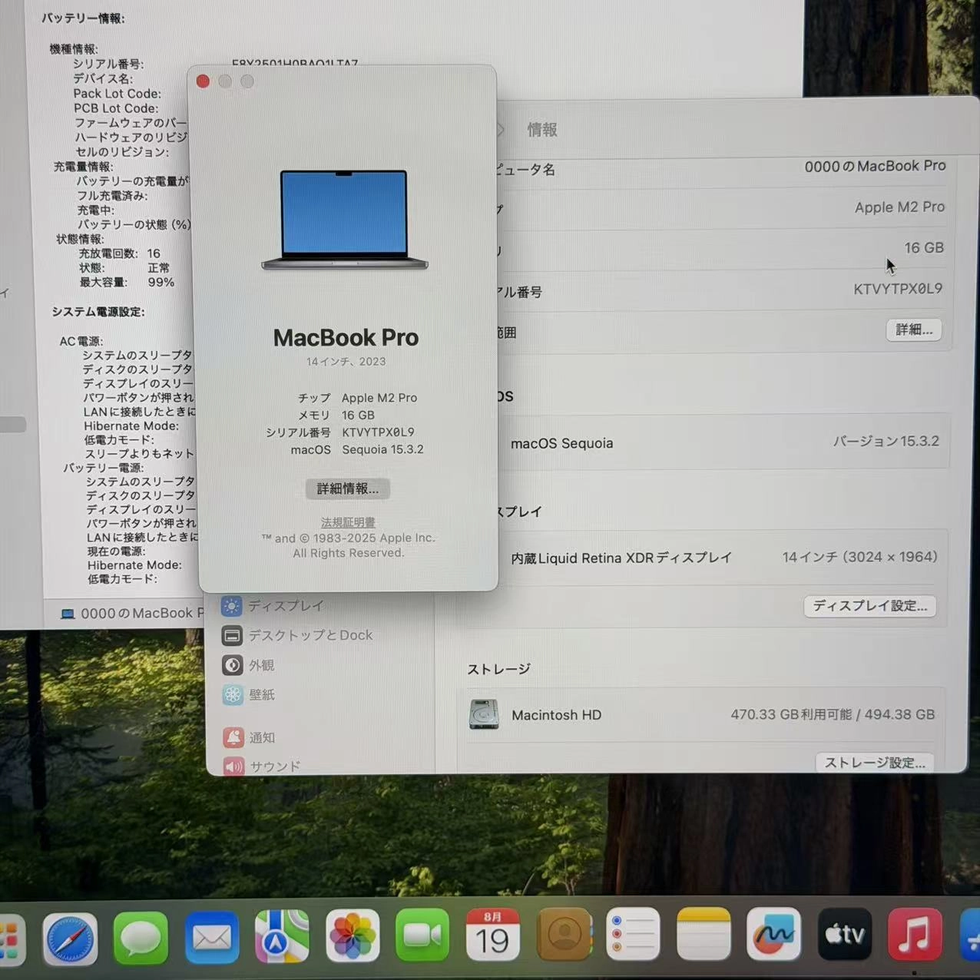Click MacBook Pro title in About window
The height and width of the screenshot is (980, 980).
[346, 337]
